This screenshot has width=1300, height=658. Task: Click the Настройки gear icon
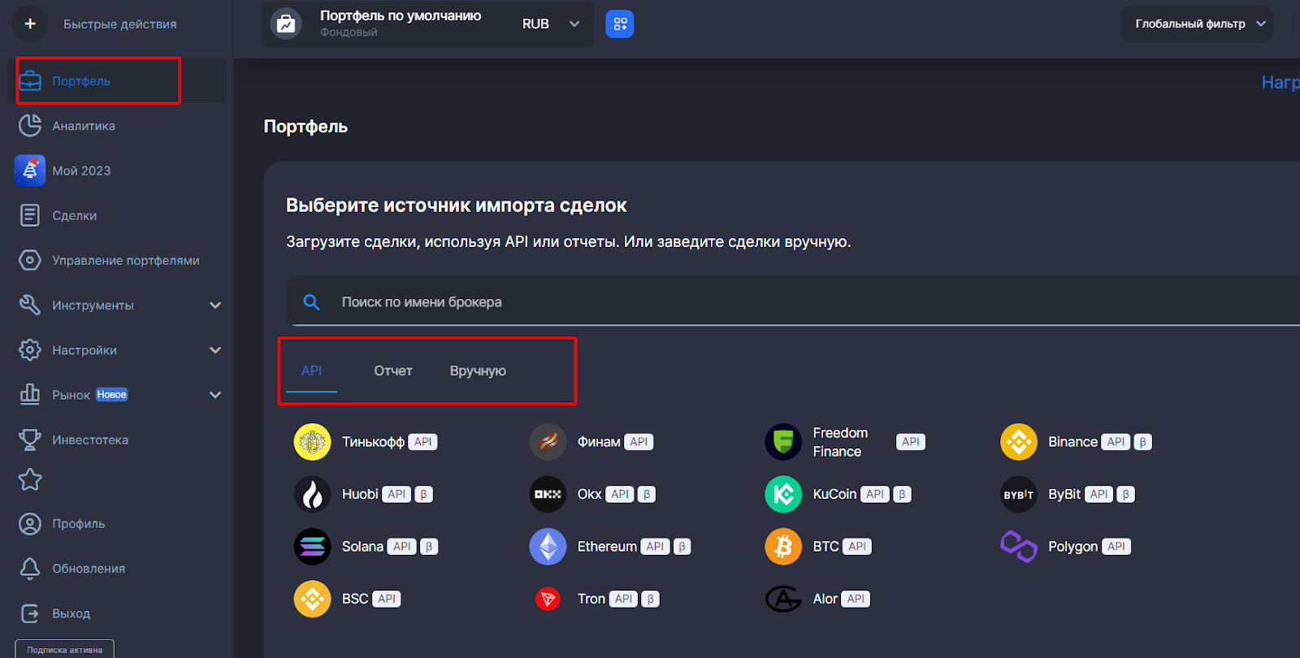click(x=30, y=350)
